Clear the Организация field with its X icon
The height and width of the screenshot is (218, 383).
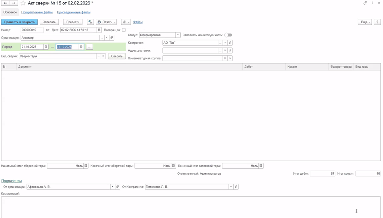(x=107, y=38)
